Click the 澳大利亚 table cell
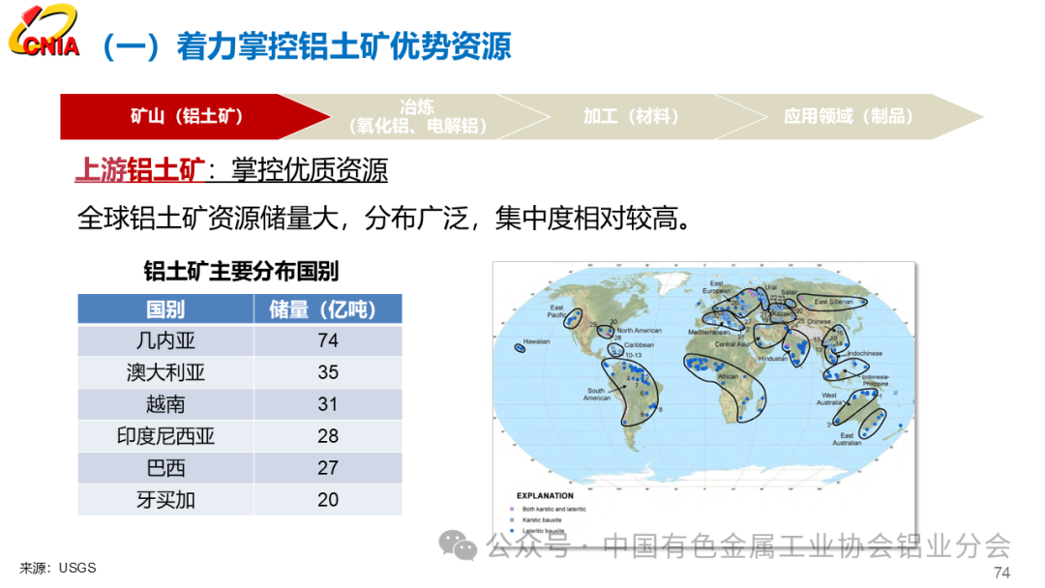Image resolution: width=1045 pixels, height=588 pixels. click(x=165, y=372)
